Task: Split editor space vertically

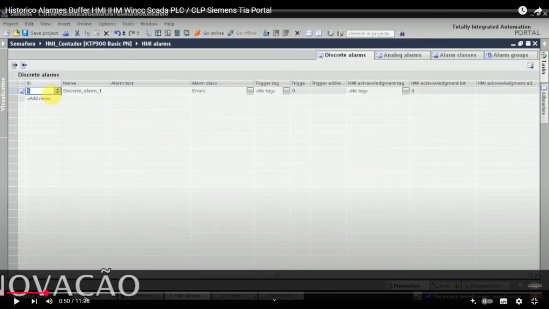Action: point(318,33)
